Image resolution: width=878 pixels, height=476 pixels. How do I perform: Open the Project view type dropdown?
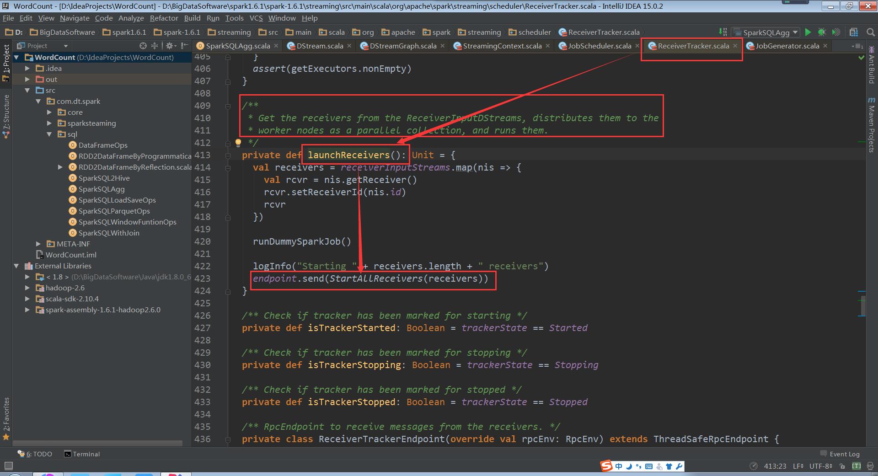(43, 46)
